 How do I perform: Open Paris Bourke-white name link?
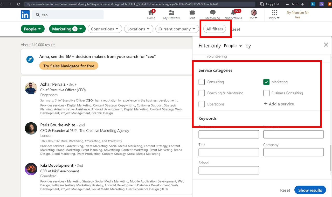[x=58, y=125]
